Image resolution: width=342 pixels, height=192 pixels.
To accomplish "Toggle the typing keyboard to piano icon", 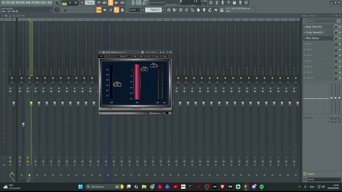I will tap(99, 10).
